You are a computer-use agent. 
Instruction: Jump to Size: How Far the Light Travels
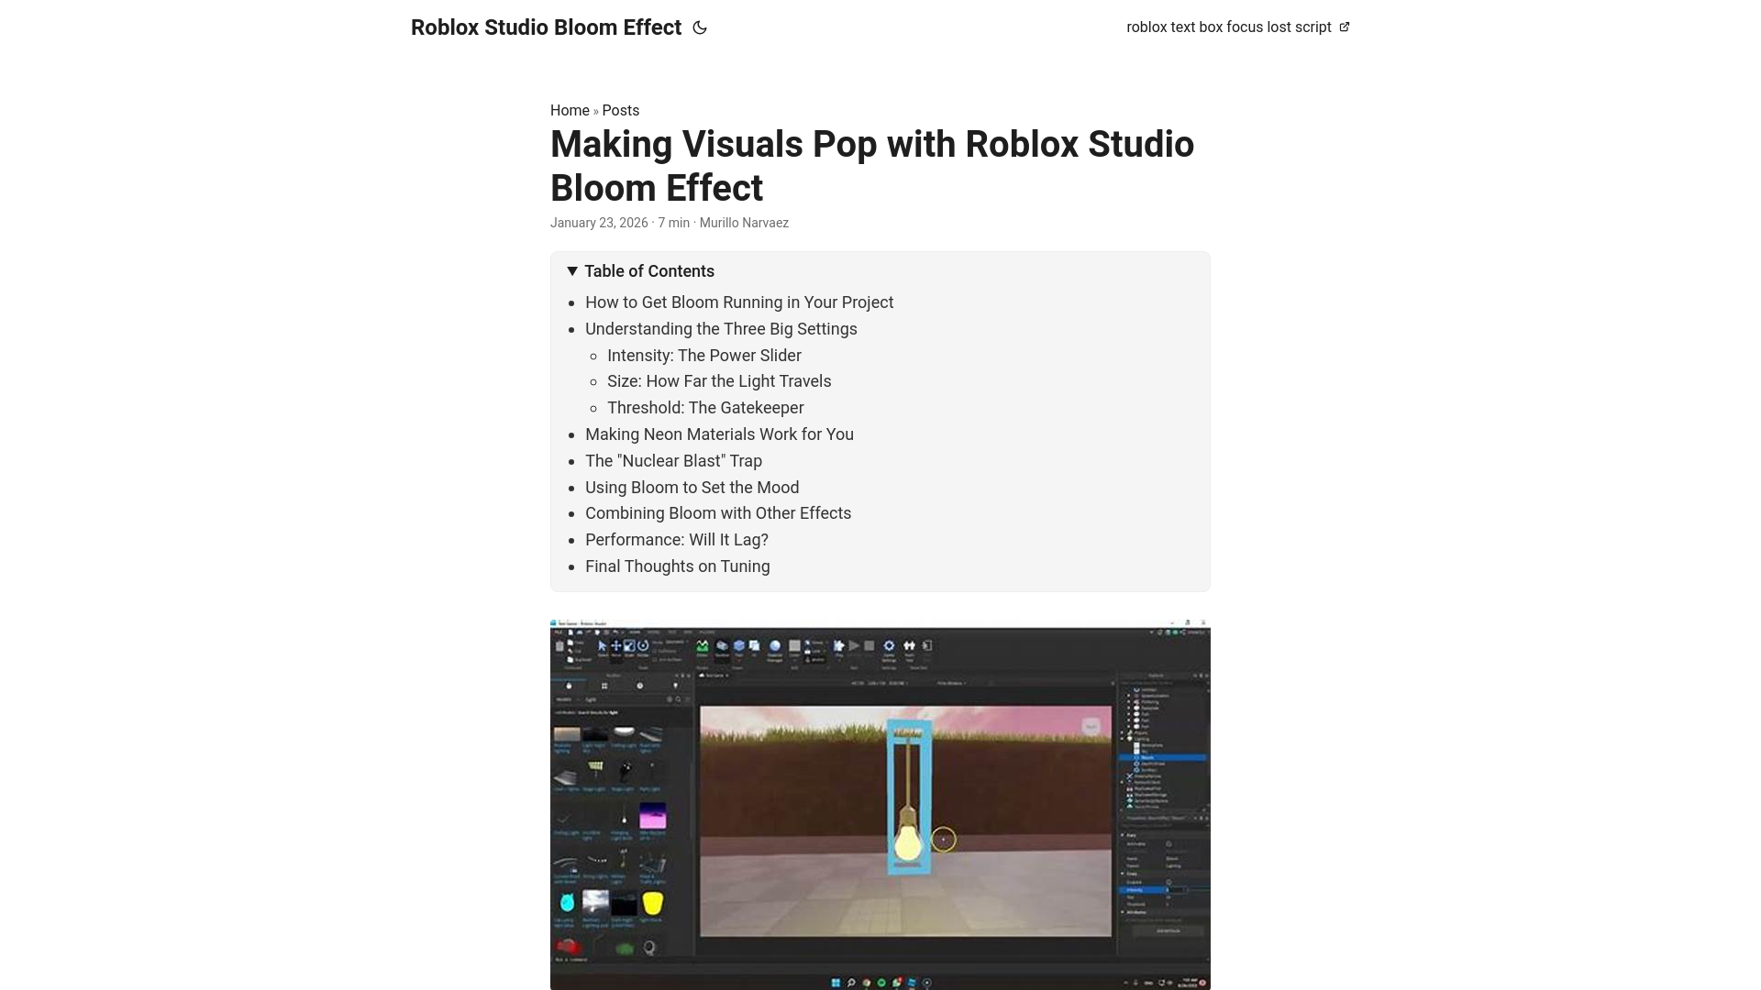(719, 381)
